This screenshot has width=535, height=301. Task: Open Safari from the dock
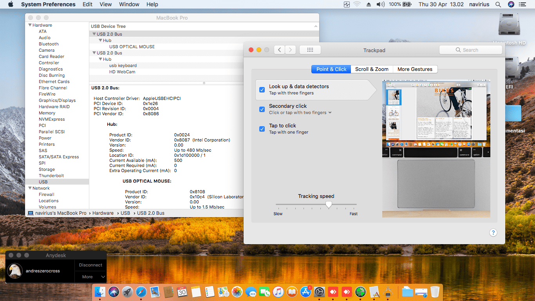(141, 292)
